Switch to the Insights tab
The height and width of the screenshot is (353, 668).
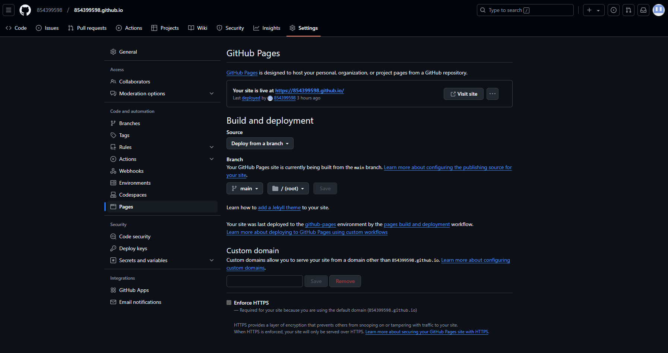[x=267, y=28]
